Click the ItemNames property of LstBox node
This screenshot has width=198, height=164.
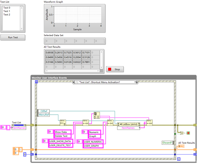pyautogui.click(x=128, y=128)
